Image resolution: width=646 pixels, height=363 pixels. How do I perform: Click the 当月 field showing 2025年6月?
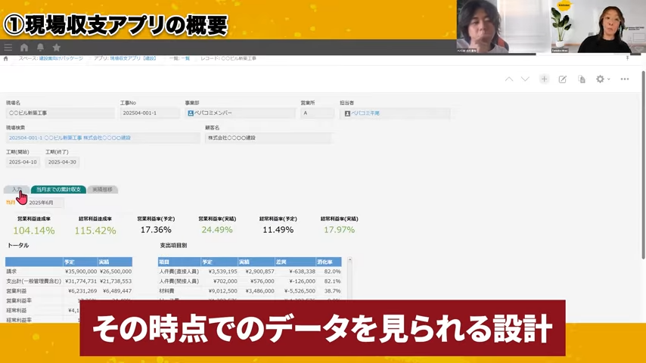45,203
